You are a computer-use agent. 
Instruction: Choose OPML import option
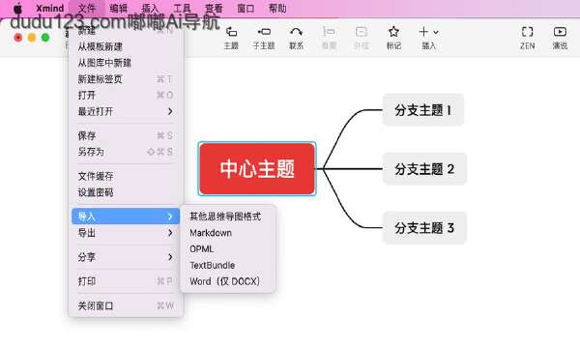202,249
